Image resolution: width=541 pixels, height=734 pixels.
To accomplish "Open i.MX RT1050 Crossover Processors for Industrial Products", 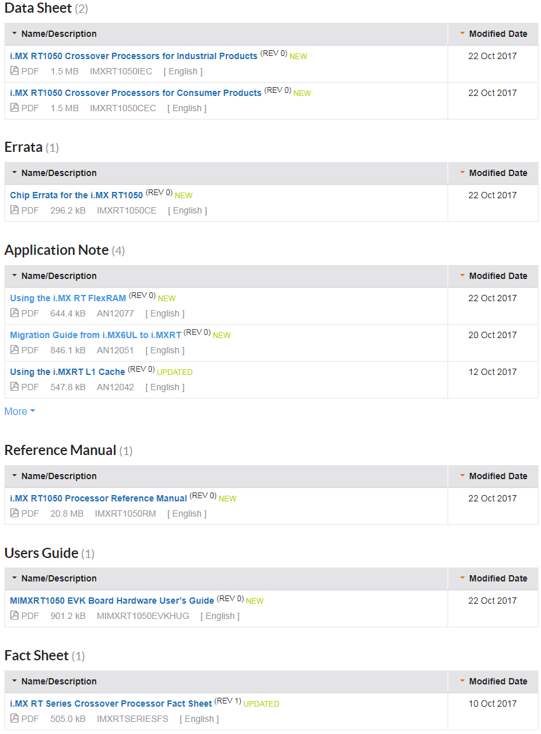I will pyautogui.click(x=134, y=56).
